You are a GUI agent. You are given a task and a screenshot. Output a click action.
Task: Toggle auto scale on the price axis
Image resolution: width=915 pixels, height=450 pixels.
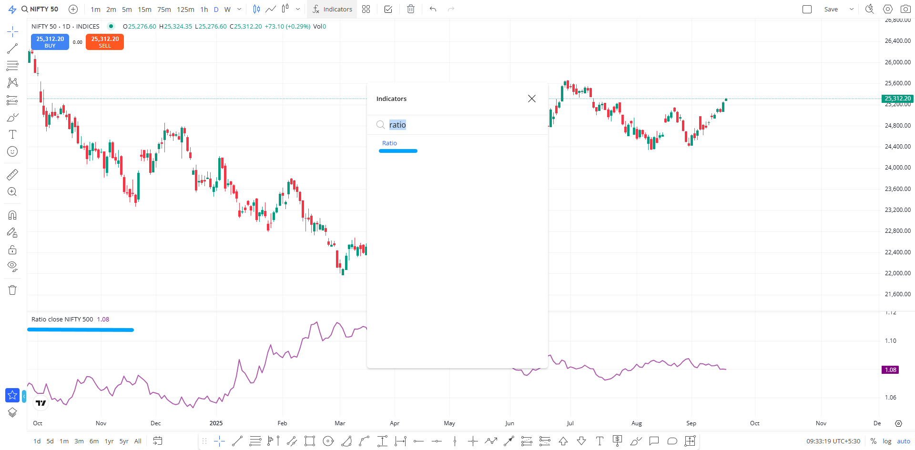coord(904,441)
